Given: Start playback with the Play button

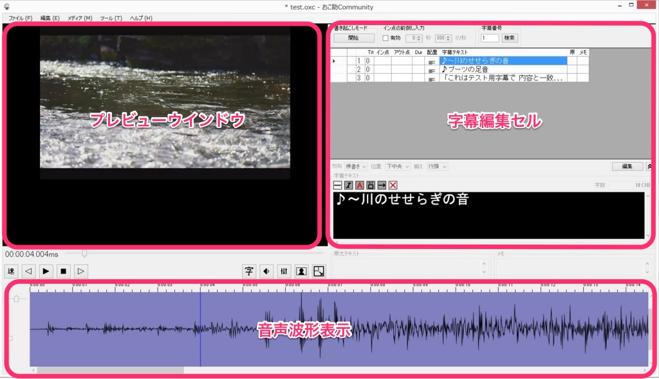Looking at the screenshot, I should 46,272.
